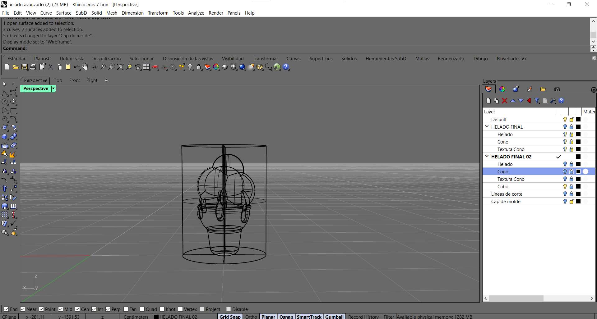Toggle visibility bulb of Cubo layer
Viewport: 597px width, 319px height.
[x=565, y=186]
